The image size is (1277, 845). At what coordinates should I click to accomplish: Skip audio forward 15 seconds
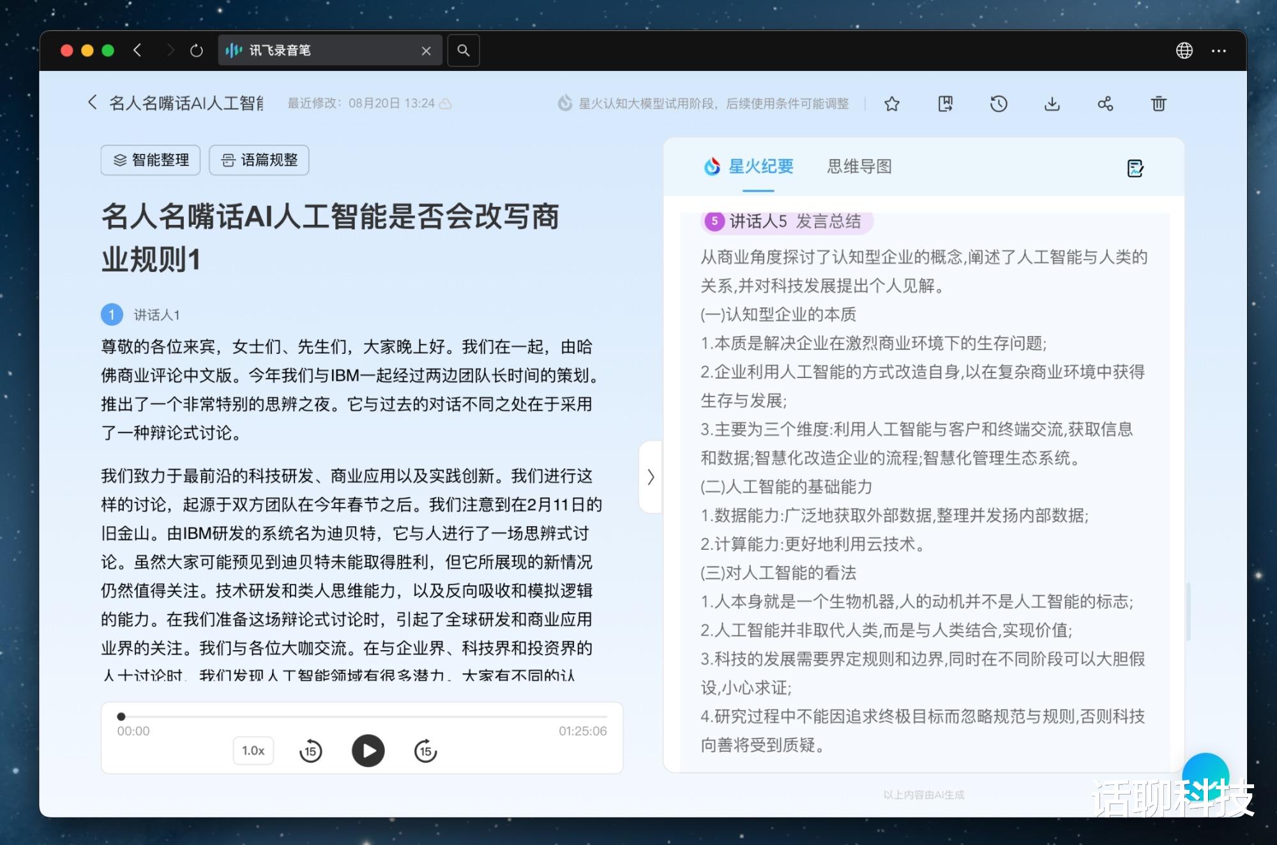[x=425, y=751]
